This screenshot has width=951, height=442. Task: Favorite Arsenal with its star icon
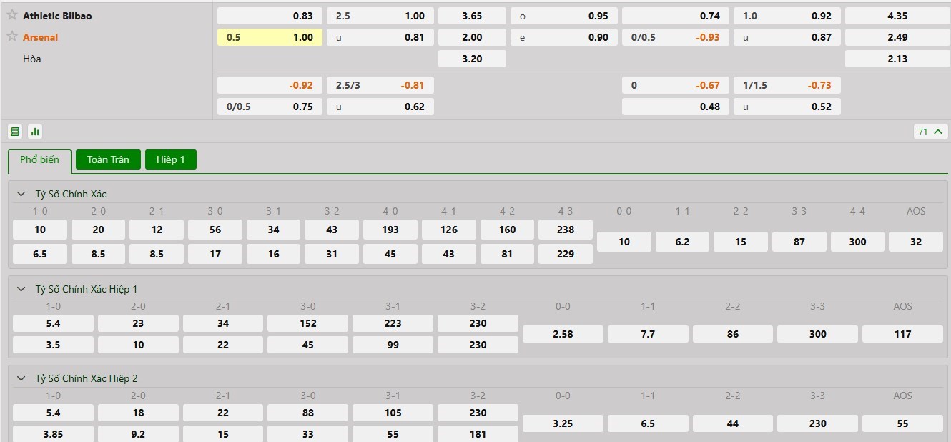[12, 36]
